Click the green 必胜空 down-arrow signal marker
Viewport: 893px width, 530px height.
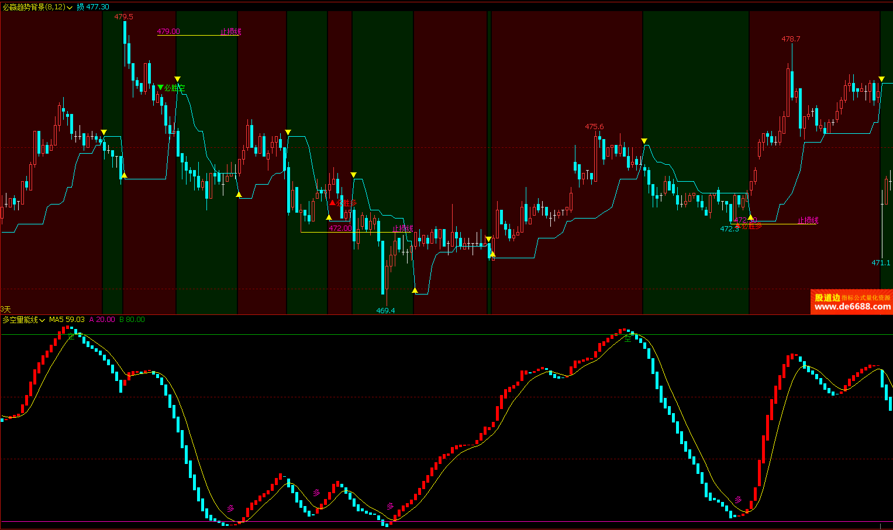(160, 88)
